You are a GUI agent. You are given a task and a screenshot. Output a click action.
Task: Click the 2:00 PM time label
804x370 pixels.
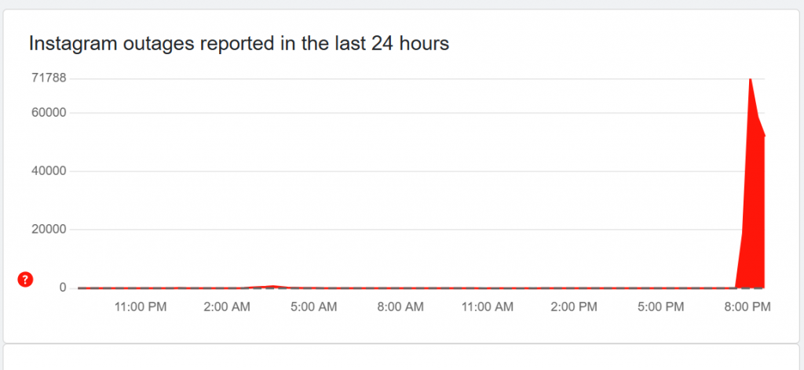(573, 308)
